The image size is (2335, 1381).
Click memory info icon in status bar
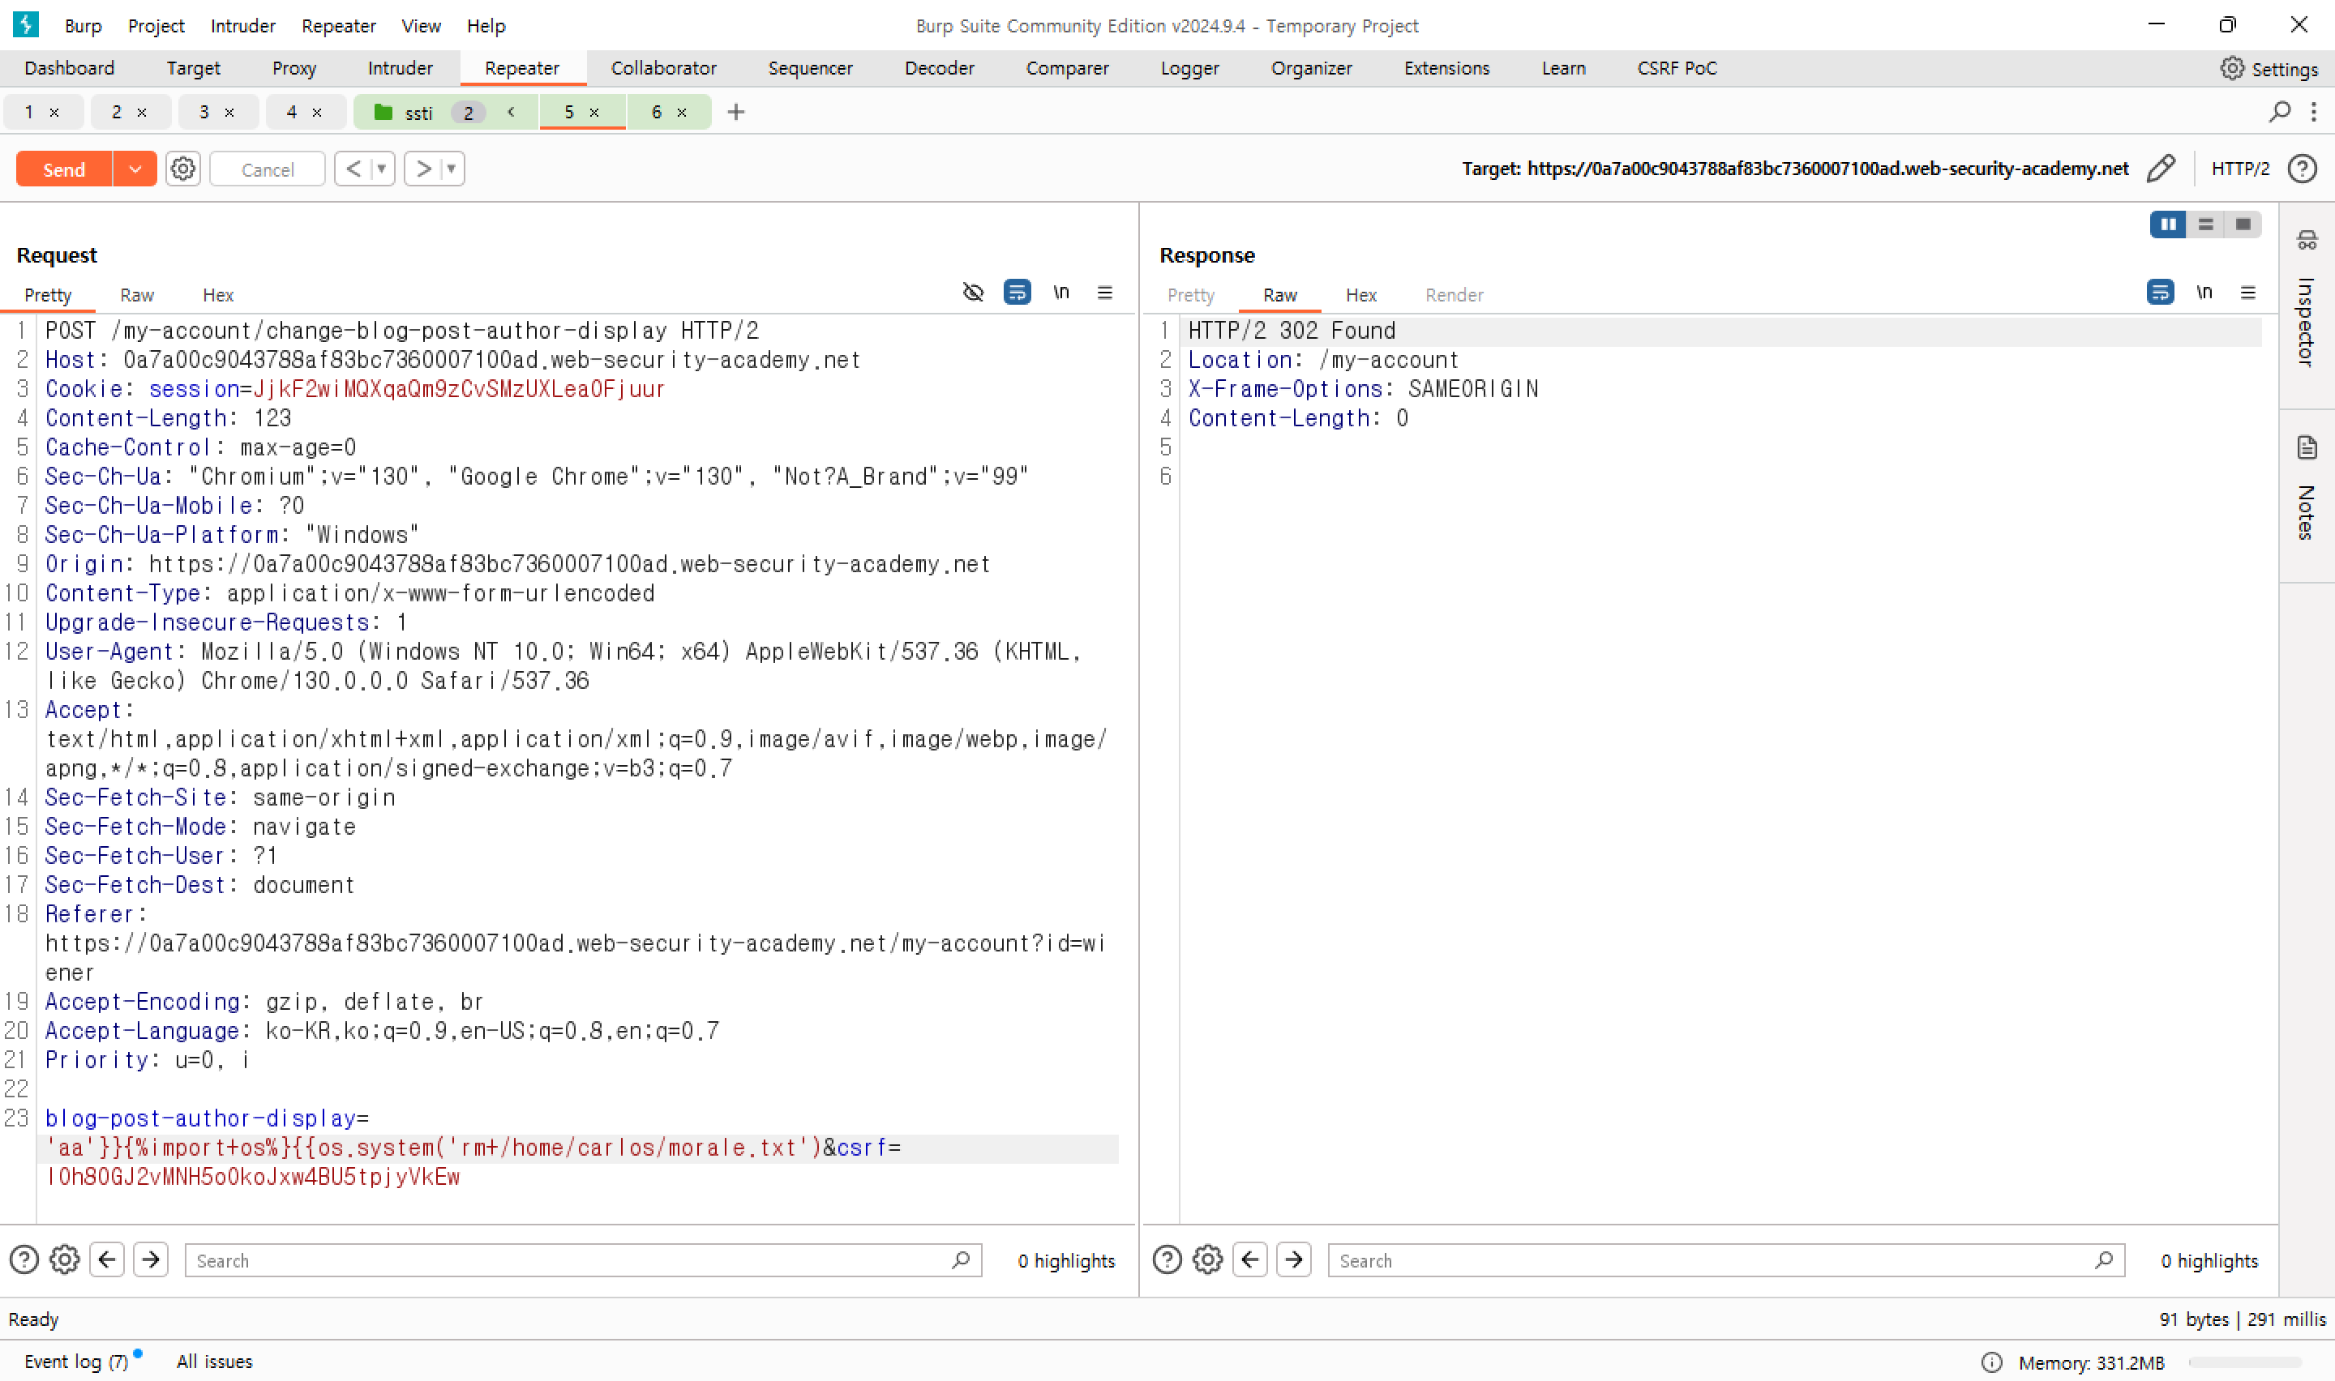click(x=1991, y=1362)
